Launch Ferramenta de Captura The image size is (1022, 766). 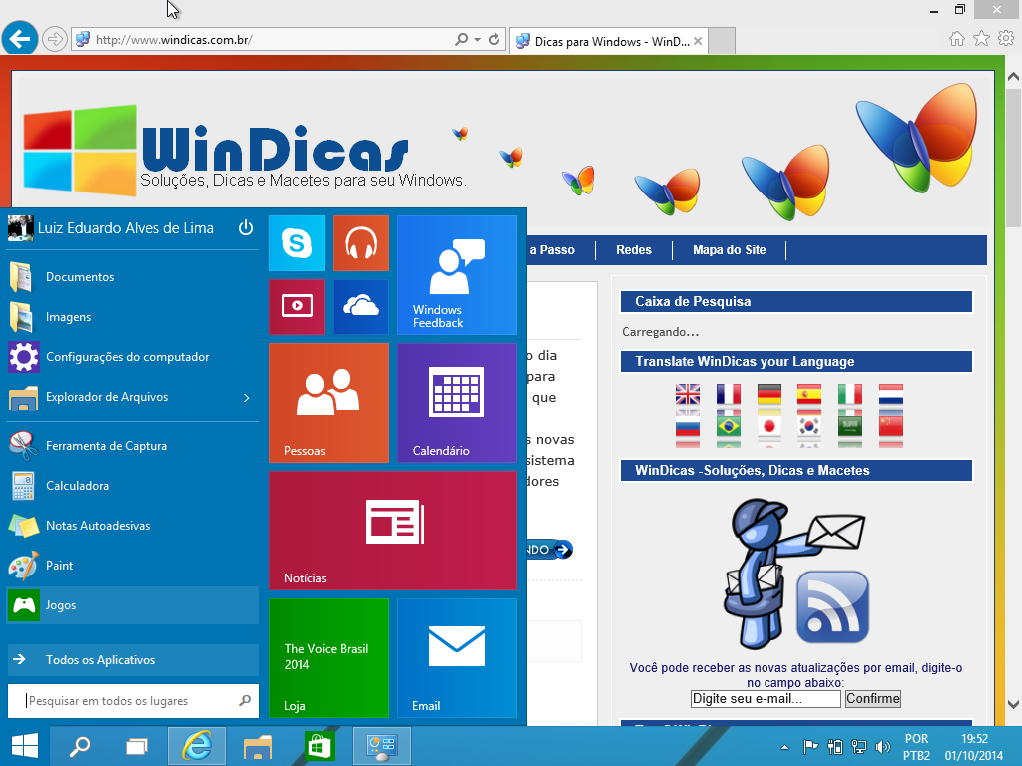[x=133, y=446]
